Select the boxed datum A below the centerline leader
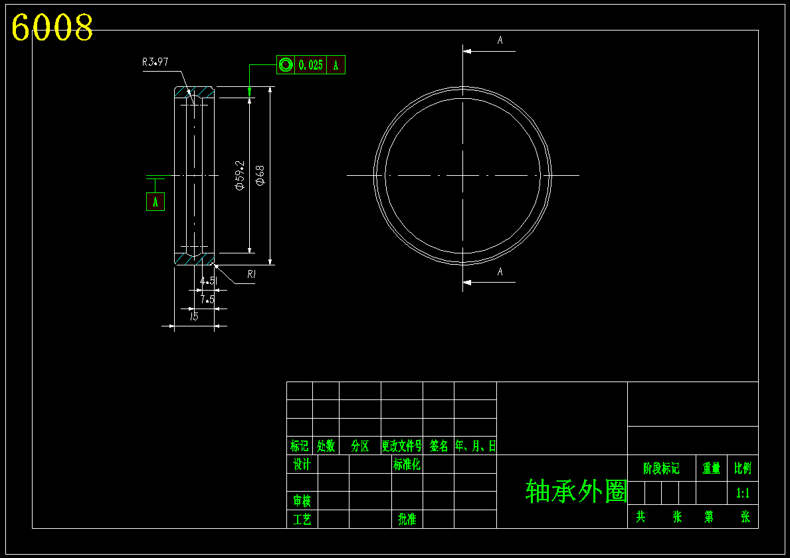790x558 pixels. [155, 202]
